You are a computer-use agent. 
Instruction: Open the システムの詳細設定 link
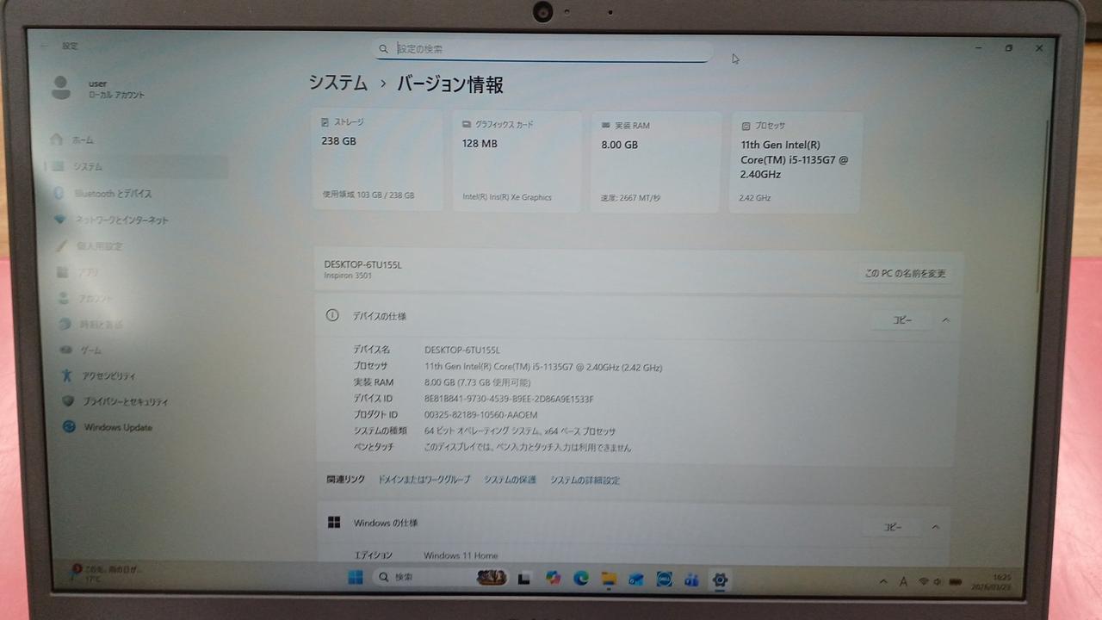click(585, 480)
